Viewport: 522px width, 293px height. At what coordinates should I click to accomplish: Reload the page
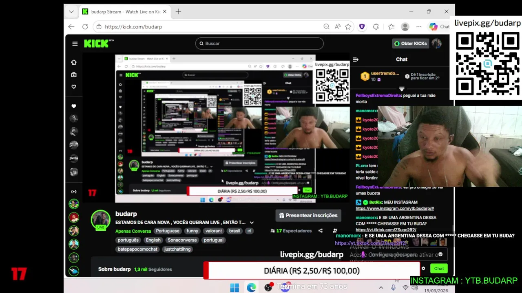[x=85, y=27]
